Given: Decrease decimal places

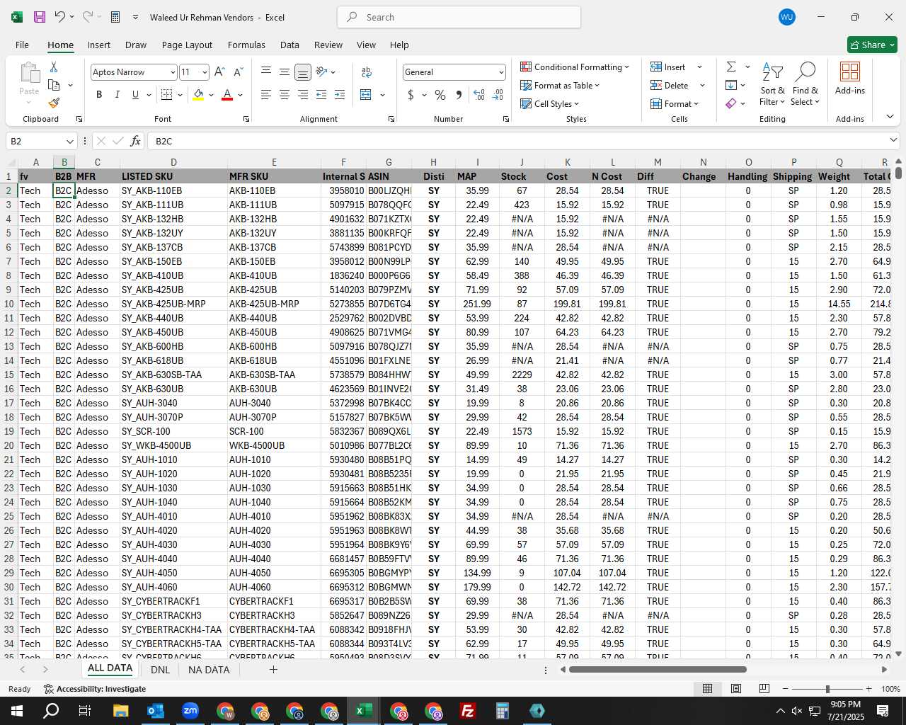Looking at the screenshot, I should click(x=498, y=95).
